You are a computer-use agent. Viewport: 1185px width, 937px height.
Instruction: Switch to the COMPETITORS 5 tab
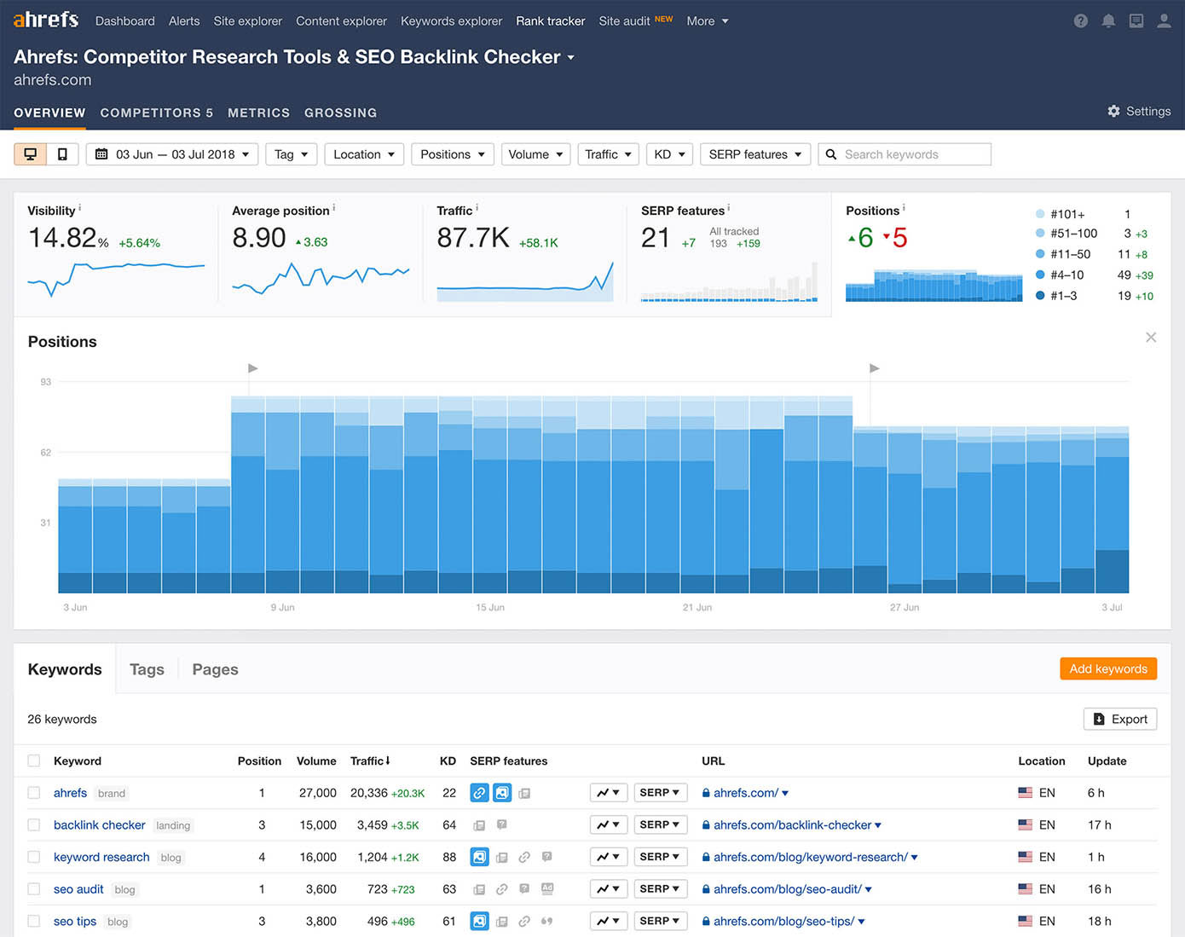click(156, 113)
